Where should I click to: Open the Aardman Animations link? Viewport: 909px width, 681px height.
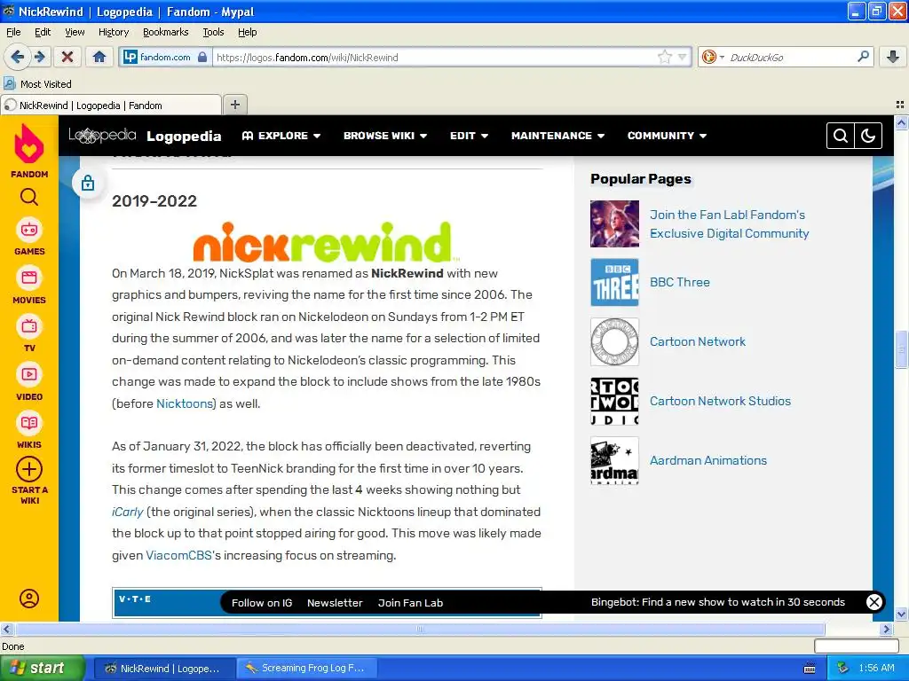pyautogui.click(x=707, y=460)
